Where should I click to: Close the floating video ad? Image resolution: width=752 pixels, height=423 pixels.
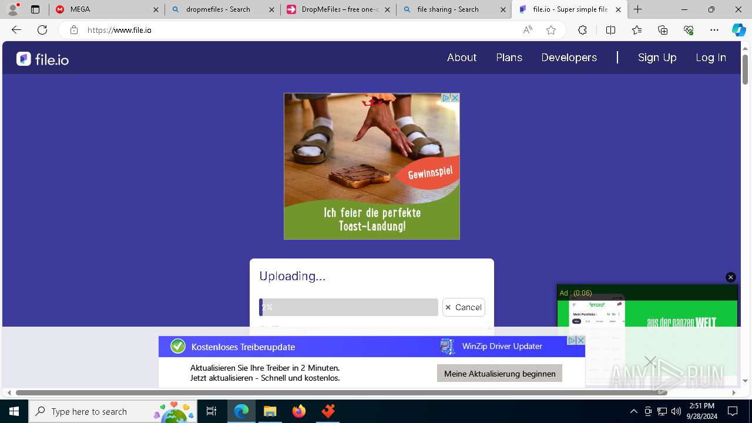point(731,277)
